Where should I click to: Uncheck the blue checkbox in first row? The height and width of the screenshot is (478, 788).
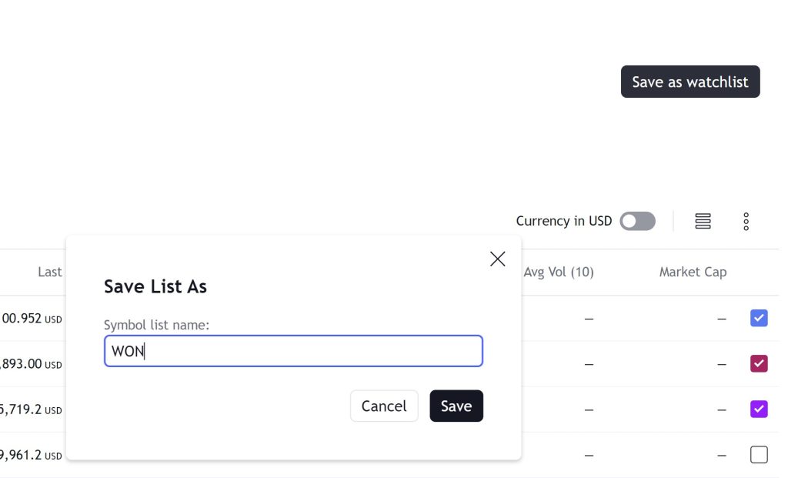coord(759,318)
